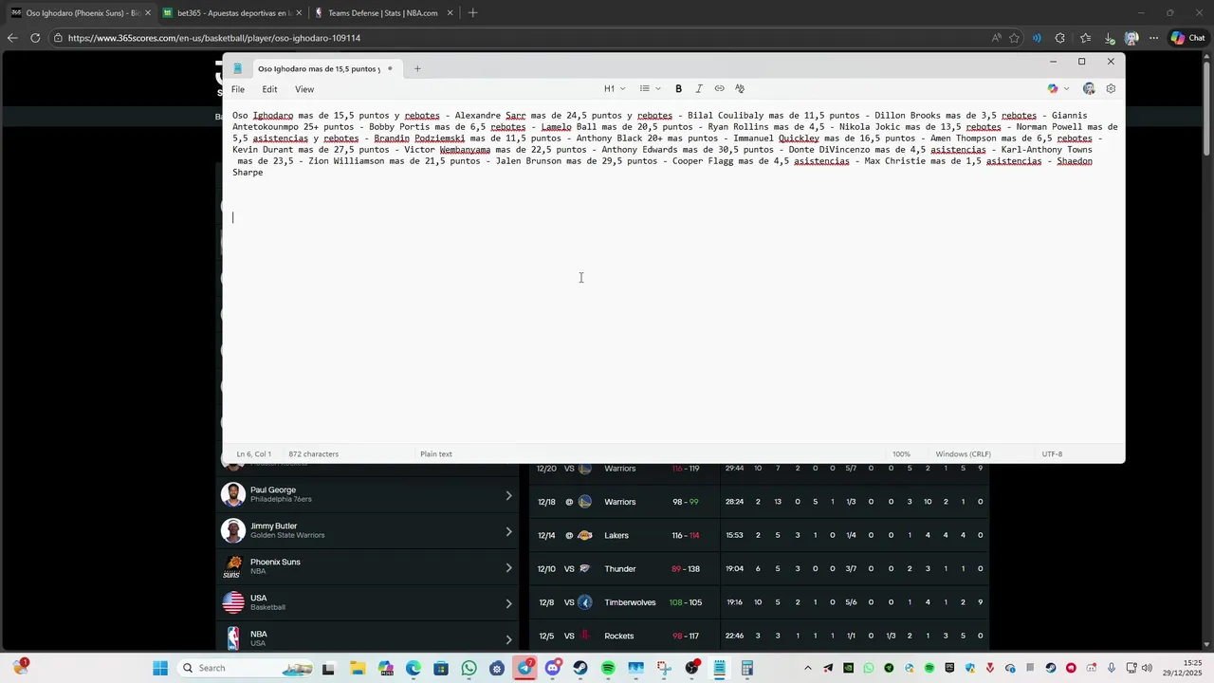Screen dimensions: 1214x683
Task: Open the Notepad File menu
Action: [238, 89]
